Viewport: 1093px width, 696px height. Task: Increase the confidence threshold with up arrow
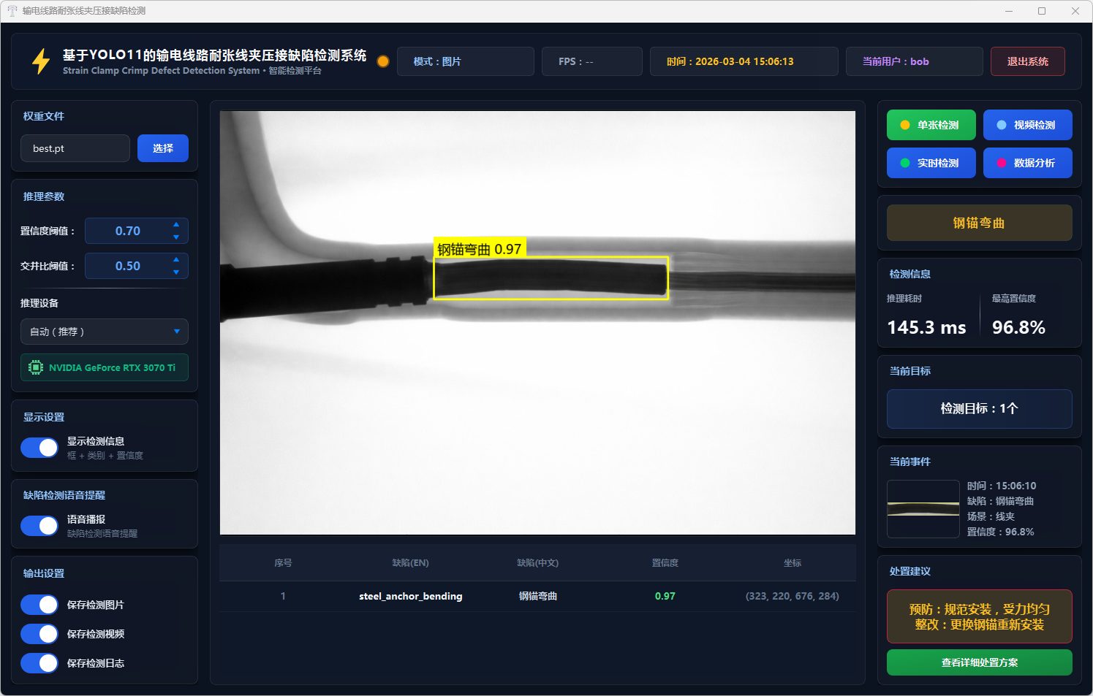[176, 224]
